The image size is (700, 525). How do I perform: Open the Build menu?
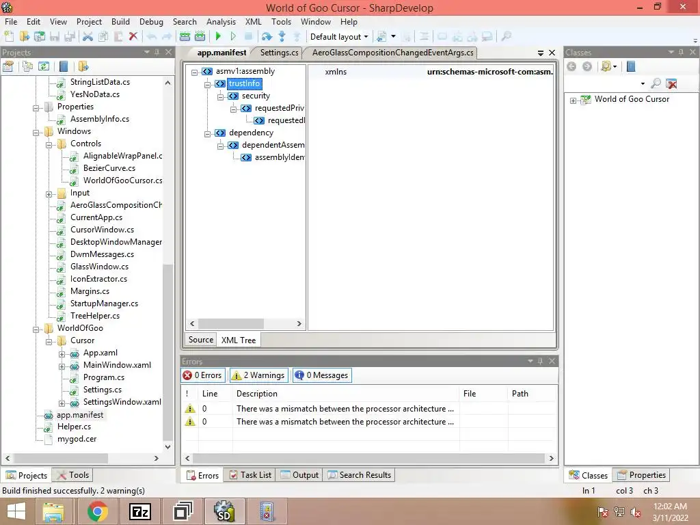click(120, 21)
